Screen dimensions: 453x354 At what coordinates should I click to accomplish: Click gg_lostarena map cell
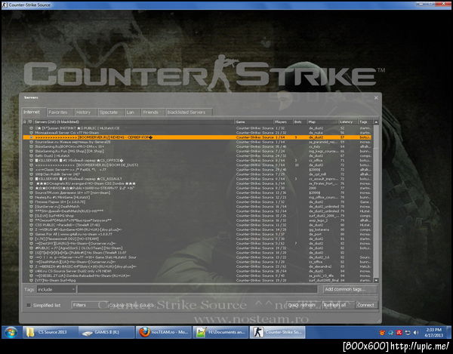319,230
